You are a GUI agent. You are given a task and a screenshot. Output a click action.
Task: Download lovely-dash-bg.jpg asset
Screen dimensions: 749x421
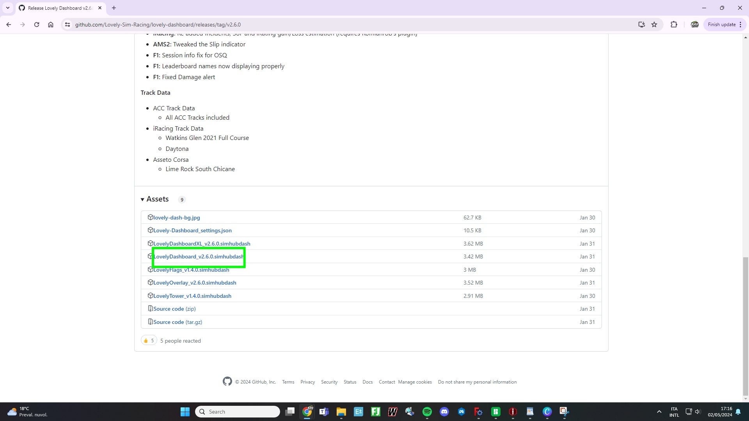[176, 218]
